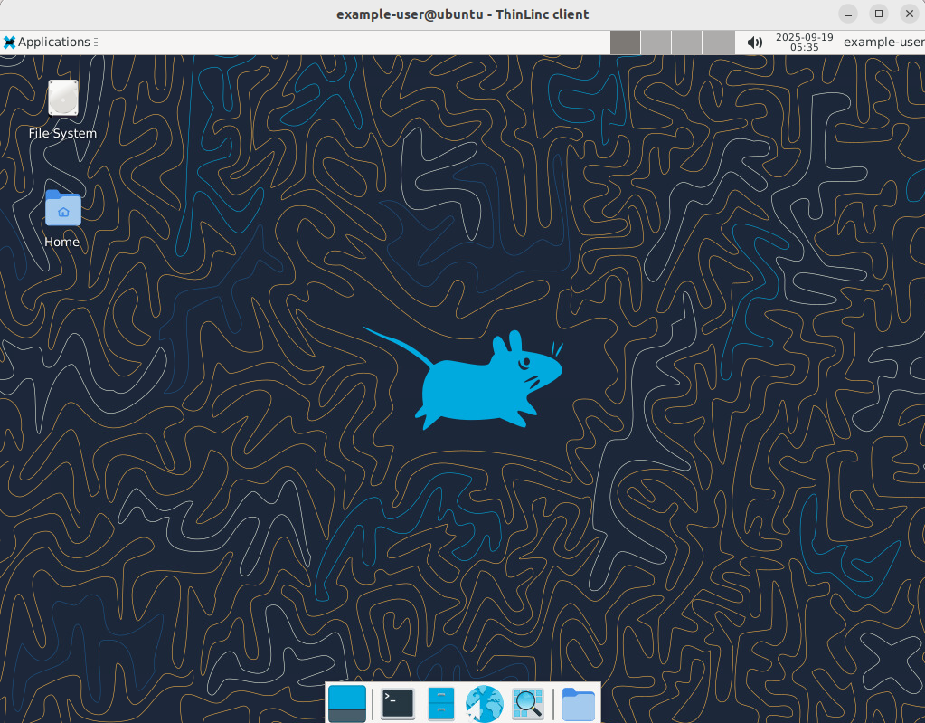
Task: Click the Show Desktop dock icon
Action: (347, 703)
